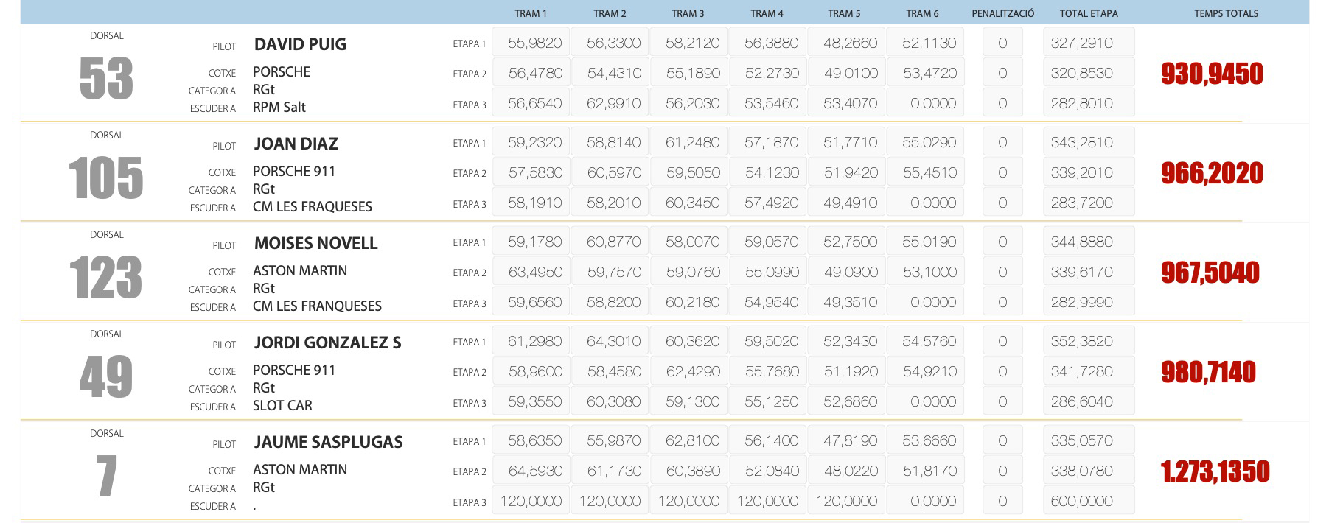Click pilot name JOAN DIAZ

(x=296, y=144)
